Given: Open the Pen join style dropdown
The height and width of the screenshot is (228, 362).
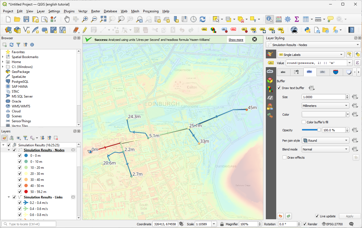Looking at the screenshot, I should point(325,141).
